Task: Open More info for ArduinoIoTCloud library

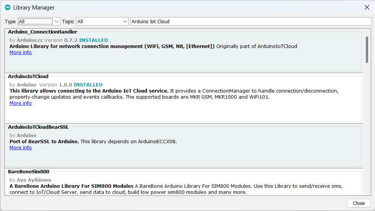Action: pyautogui.click(x=21, y=103)
